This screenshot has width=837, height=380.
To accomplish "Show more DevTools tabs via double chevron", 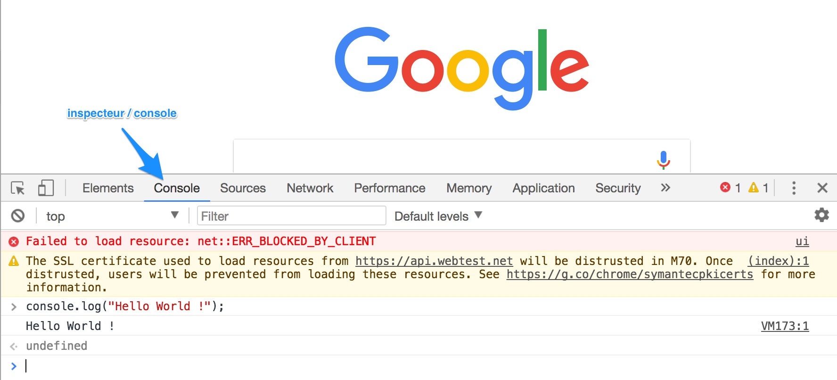I will tap(665, 188).
